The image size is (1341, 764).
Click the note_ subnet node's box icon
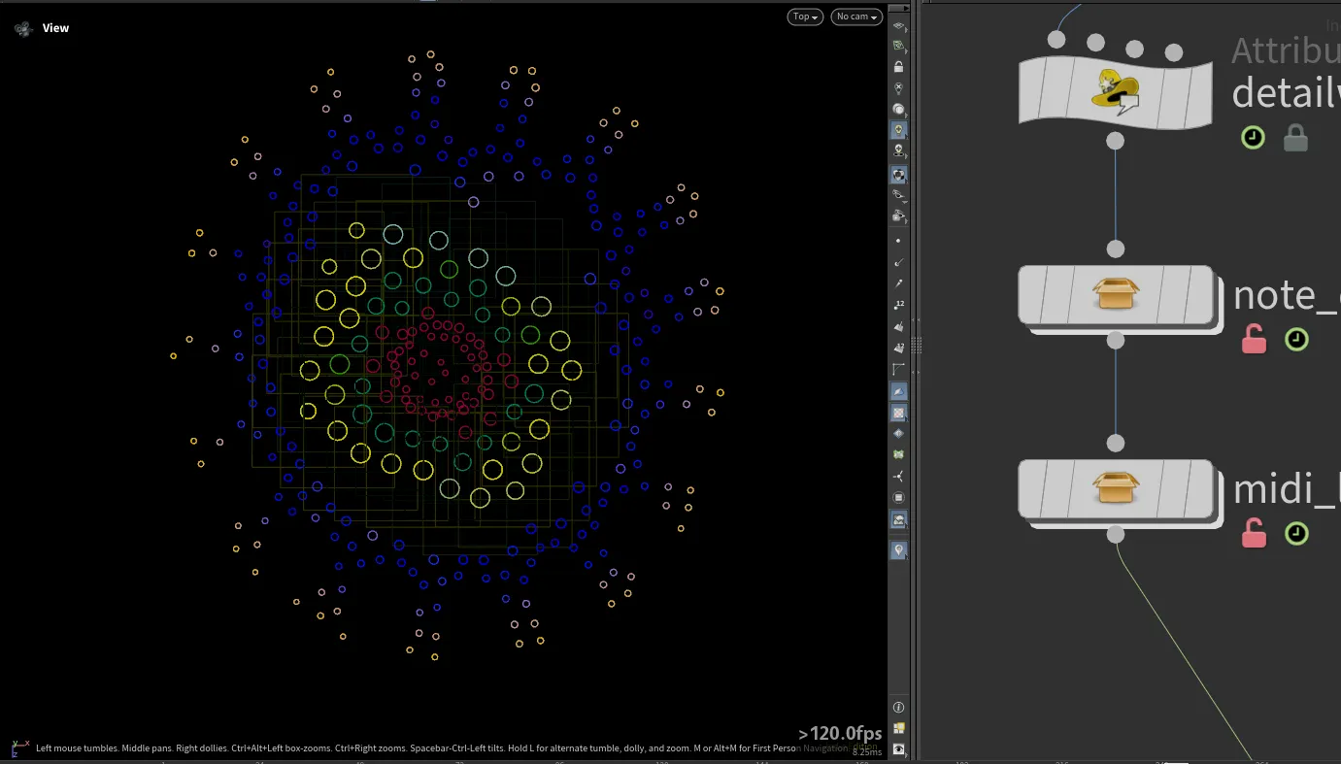[1115, 294]
